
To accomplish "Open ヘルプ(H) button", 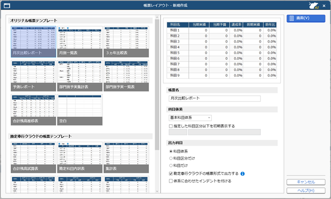I will click(x=306, y=191).
